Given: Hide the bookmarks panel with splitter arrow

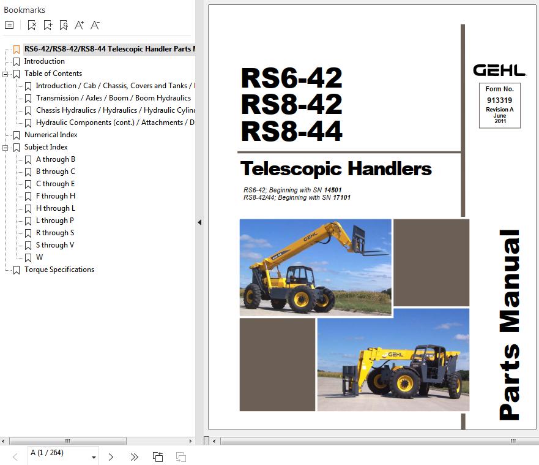Looking at the screenshot, I should 199,222.
